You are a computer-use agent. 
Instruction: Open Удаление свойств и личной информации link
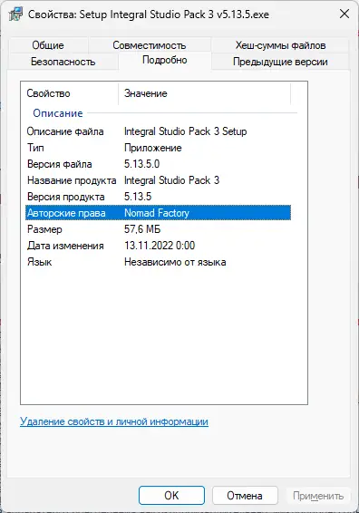click(x=114, y=421)
